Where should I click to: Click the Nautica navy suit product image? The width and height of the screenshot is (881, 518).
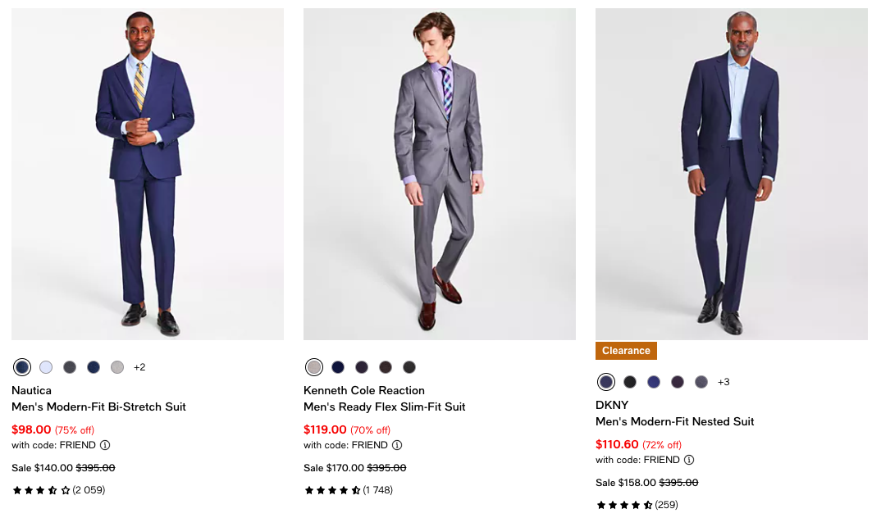[x=148, y=174]
